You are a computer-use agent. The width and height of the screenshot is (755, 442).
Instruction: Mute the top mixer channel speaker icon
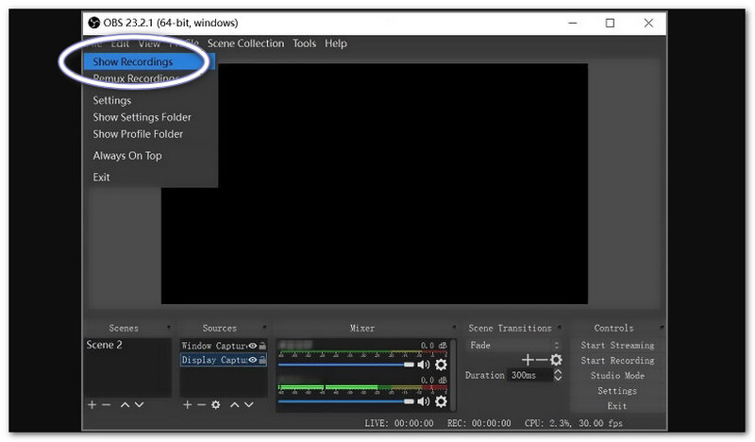point(423,365)
